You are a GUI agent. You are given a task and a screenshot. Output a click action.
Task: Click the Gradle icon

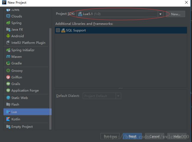tap(8, 63)
